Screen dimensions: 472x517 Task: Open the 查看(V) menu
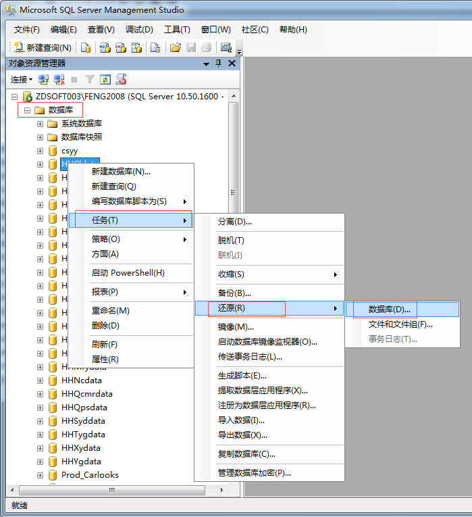(101, 30)
